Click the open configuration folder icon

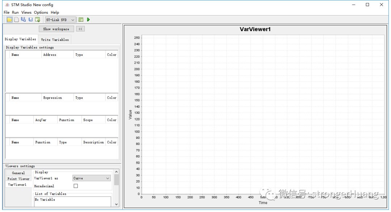tap(9, 20)
